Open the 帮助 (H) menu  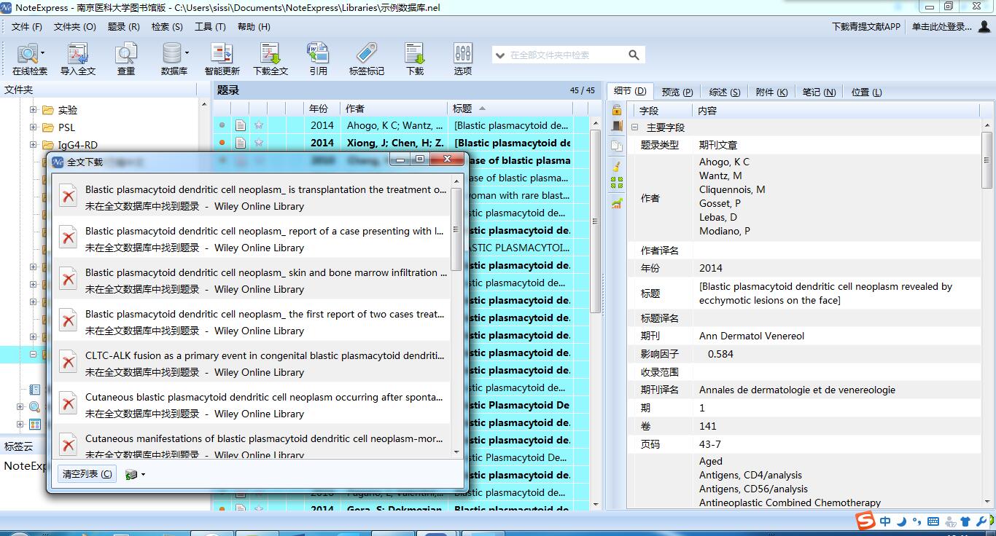click(x=254, y=26)
